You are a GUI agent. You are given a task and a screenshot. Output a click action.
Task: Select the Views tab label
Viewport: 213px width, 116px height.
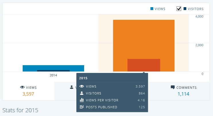31,88
